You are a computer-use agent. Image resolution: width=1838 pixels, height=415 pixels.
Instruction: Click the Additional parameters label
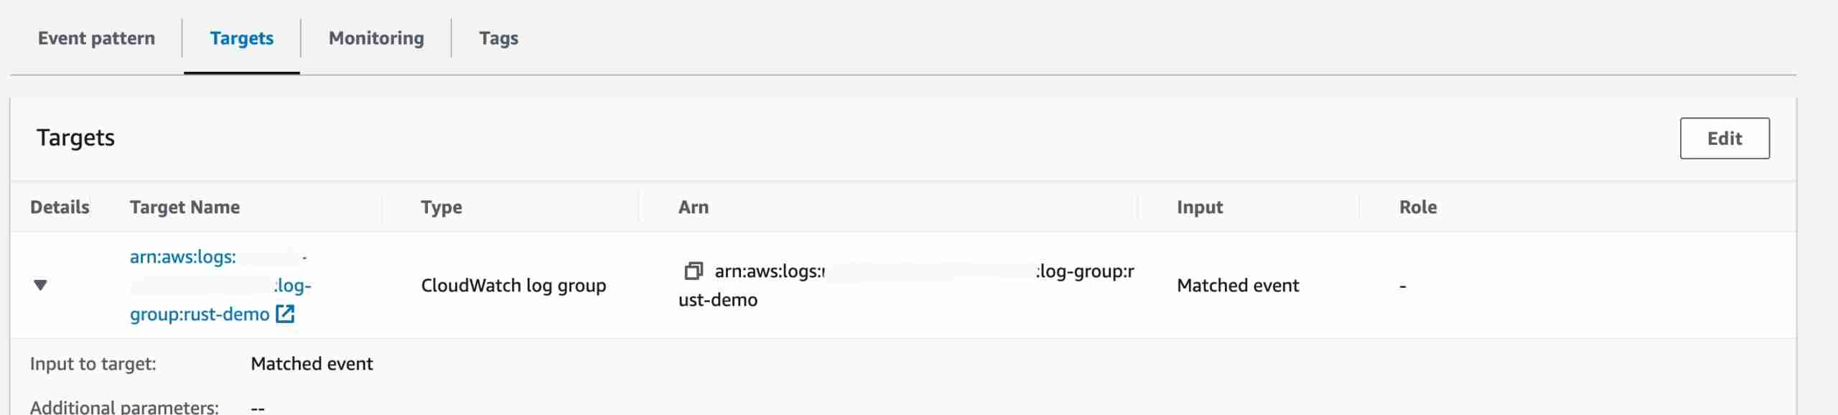click(x=124, y=406)
